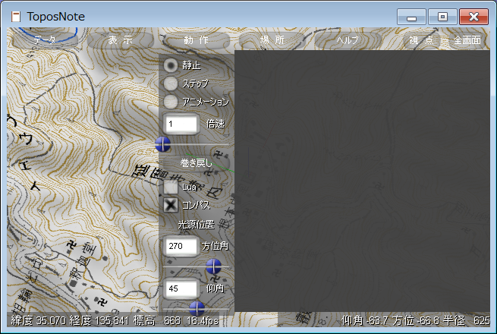Screen dimensions: 497x334
Task: Click the 倍速 speed input field
Action: (x=181, y=124)
